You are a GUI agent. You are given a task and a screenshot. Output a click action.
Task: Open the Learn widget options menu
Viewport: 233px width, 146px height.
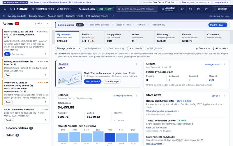[136, 65]
